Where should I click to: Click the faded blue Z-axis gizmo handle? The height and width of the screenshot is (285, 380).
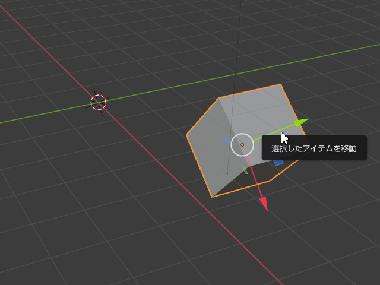point(226,141)
